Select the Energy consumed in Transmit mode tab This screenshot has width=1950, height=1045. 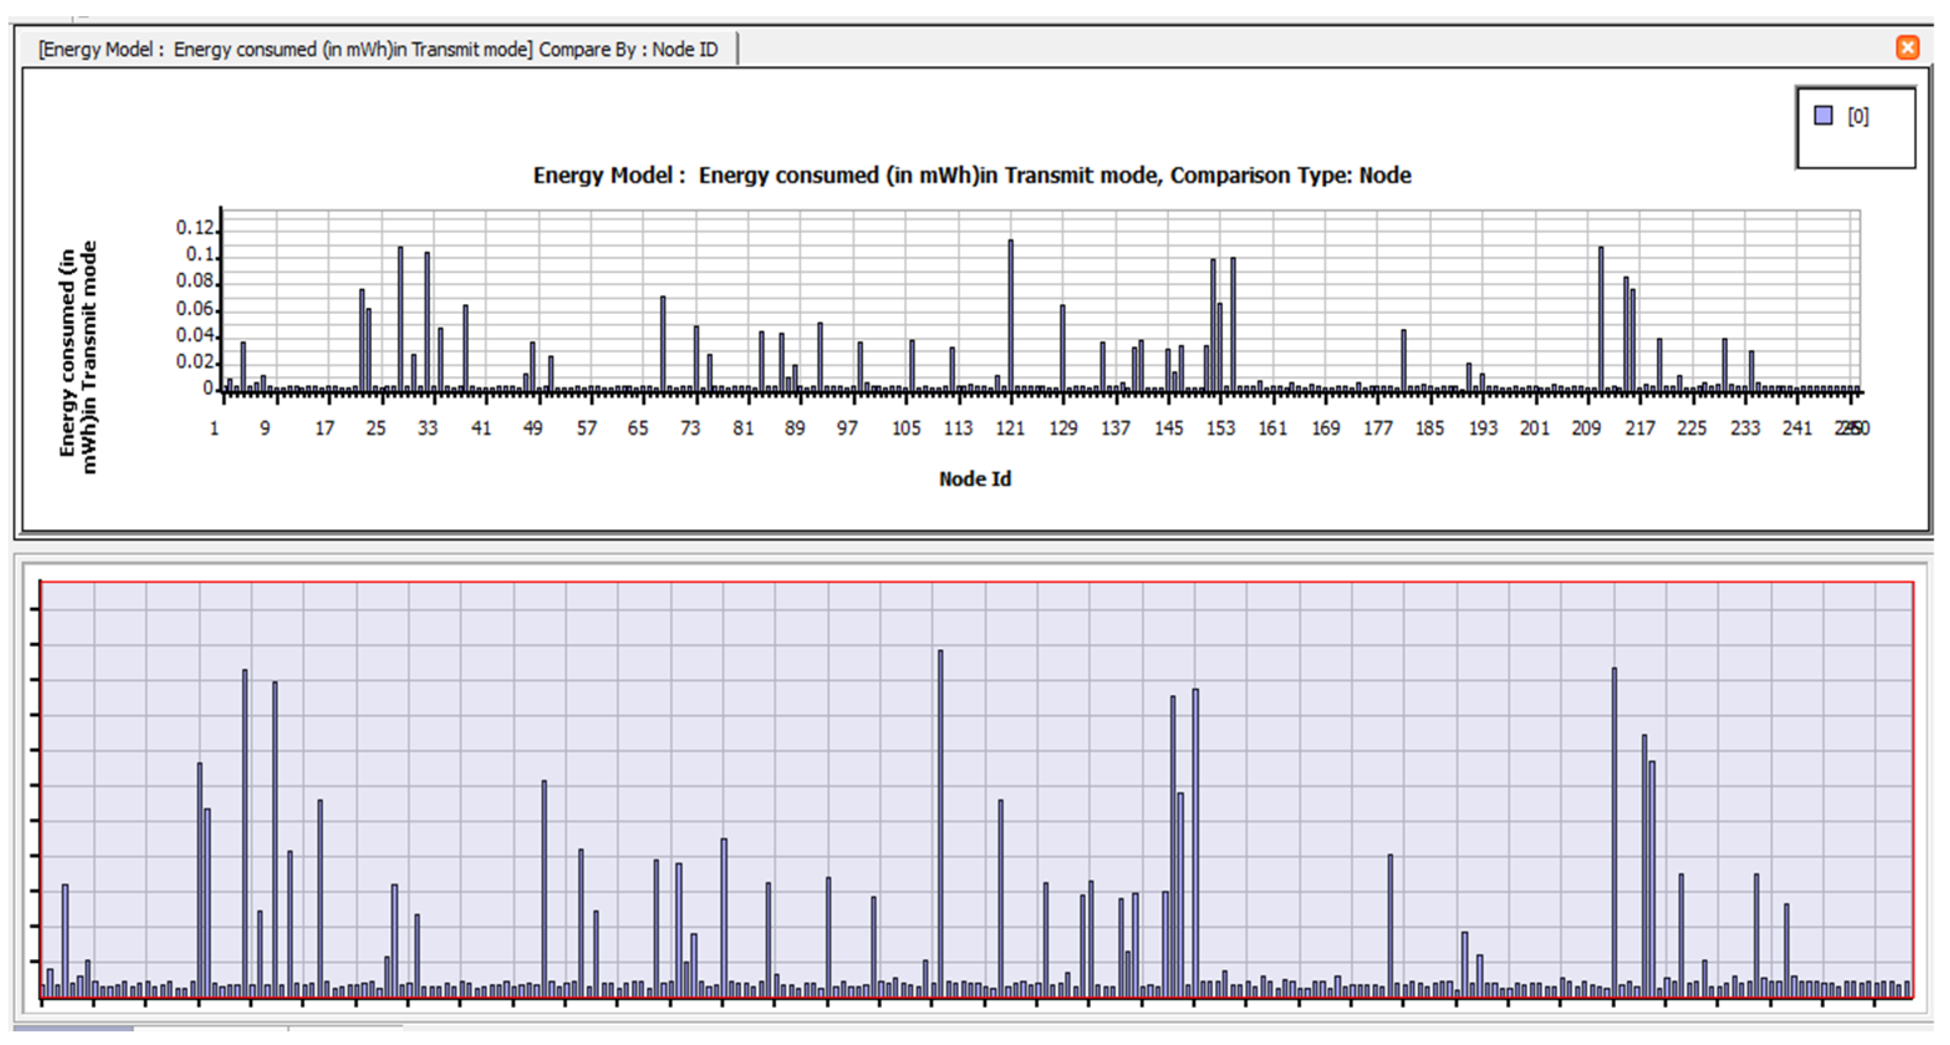pyautogui.click(x=378, y=49)
